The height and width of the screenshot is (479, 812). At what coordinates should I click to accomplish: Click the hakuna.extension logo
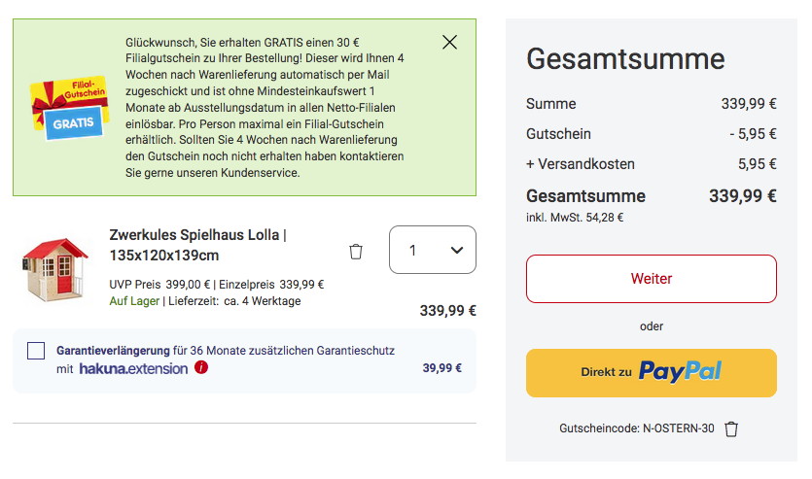[133, 369]
